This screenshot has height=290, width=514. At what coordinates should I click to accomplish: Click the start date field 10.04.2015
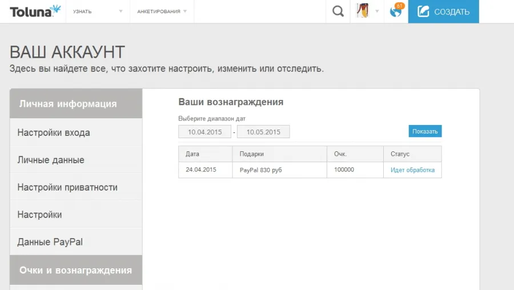204,132
